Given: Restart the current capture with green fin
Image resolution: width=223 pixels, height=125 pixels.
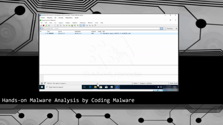Looking at the screenshot, I should (x=46, y=25).
